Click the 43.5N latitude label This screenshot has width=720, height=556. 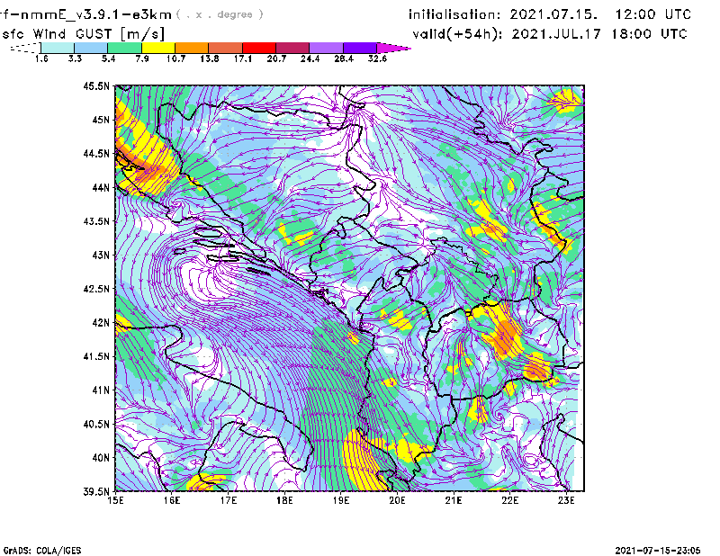pos(96,221)
